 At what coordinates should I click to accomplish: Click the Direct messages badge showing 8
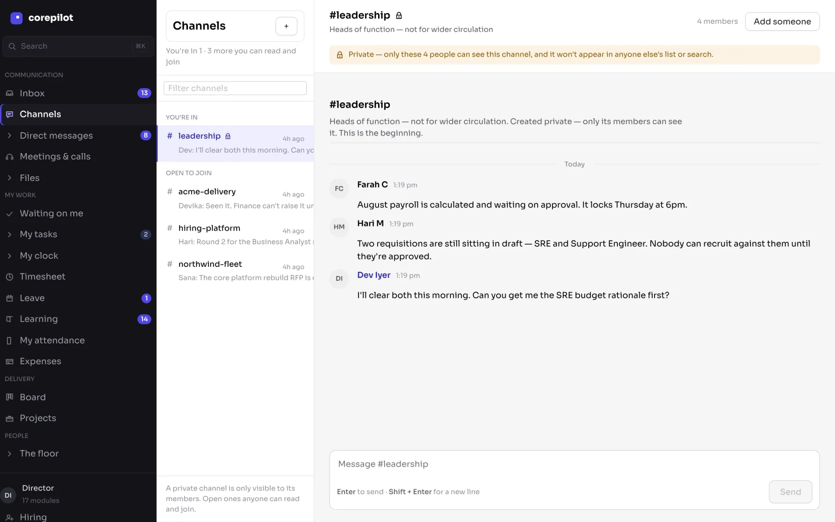[x=146, y=135]
